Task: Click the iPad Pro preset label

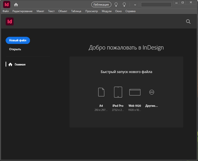Action: click(x=118, y=106)
